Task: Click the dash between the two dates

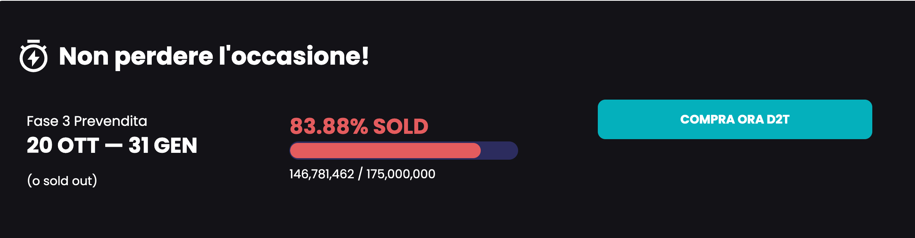Action: pyautogui.click(x=114, y=146)
